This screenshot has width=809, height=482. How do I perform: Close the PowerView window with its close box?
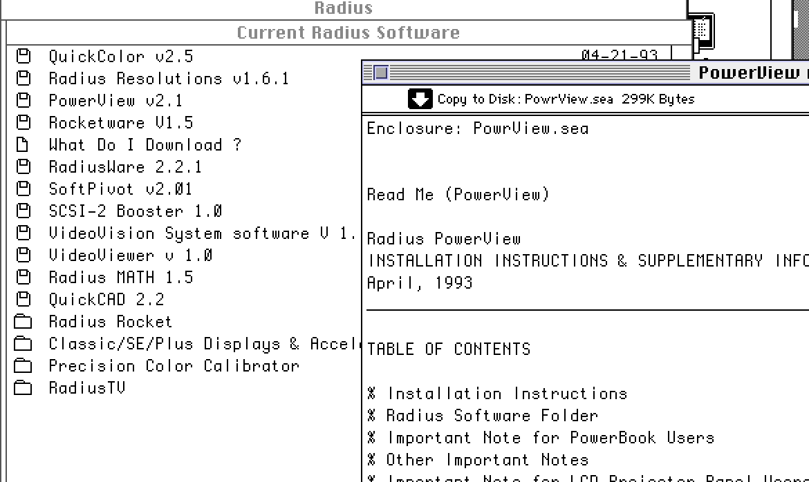[381, 73]
